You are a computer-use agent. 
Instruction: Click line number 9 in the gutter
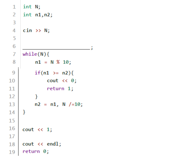pos(14,73)
